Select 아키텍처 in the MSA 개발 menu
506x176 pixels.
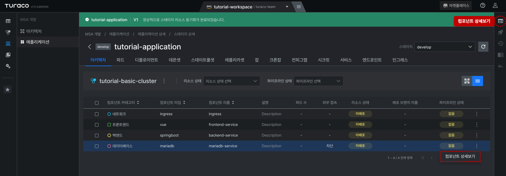[48, 31]
